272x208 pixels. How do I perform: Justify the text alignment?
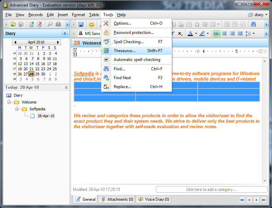pyautogui.click(x=240, y=34)
